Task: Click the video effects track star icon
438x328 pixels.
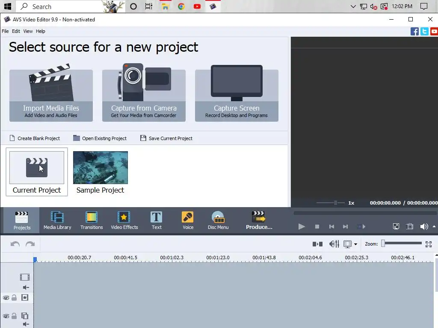Action: tap(24, 298)
